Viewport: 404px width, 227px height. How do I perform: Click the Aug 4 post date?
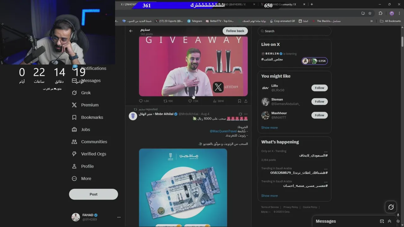[x=205, y=114]
